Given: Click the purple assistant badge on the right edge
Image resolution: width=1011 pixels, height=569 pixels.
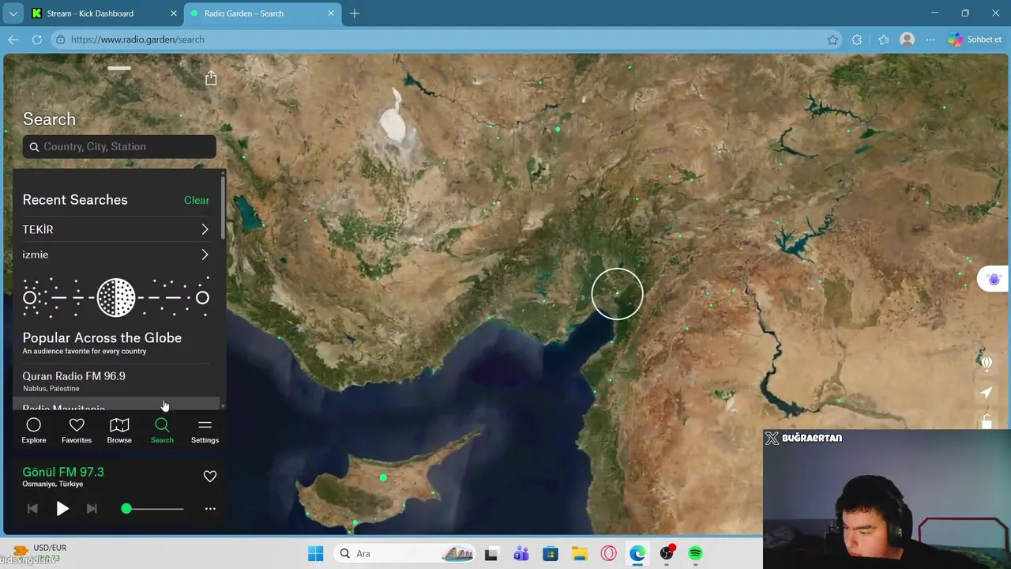Looking at the screenshot, I should 994,279.
